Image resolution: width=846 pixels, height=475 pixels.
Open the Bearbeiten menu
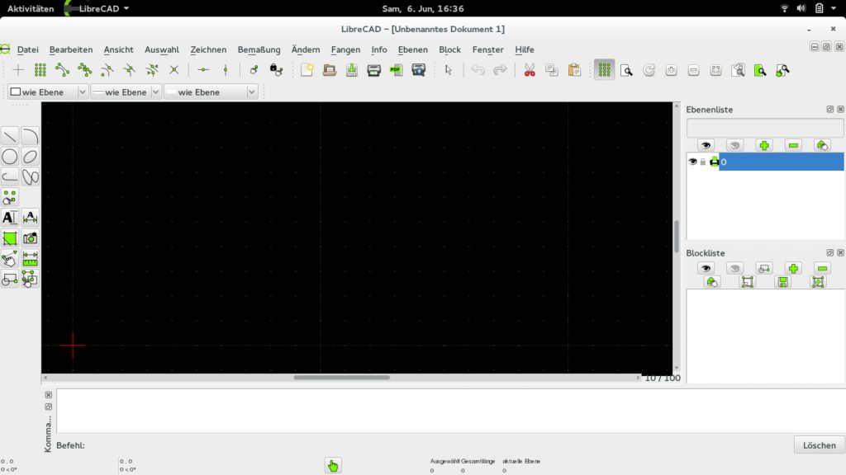click(x=71, y=49)
